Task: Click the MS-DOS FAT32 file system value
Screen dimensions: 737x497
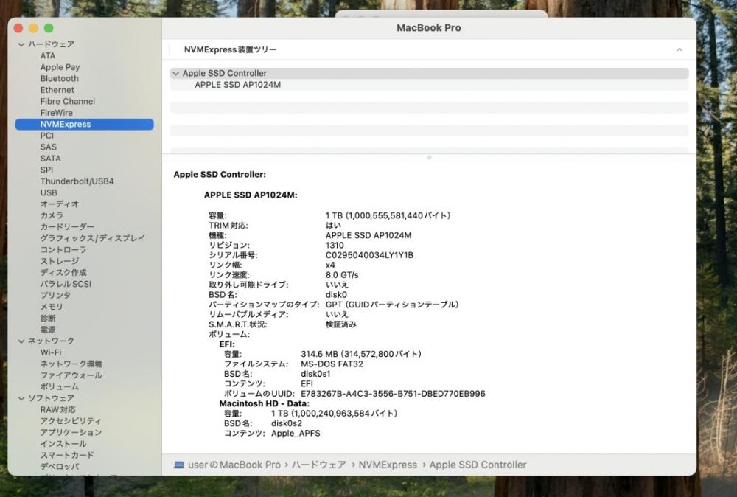Action: click(332, 364)
